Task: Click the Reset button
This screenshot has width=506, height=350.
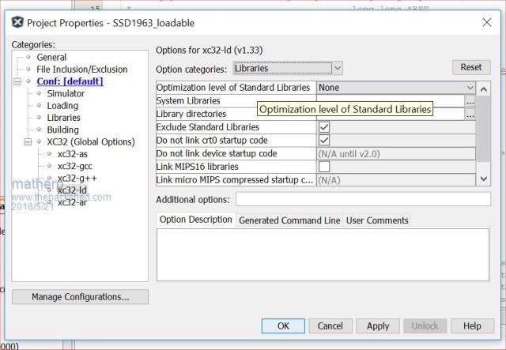Action: [x=471, y=67]
